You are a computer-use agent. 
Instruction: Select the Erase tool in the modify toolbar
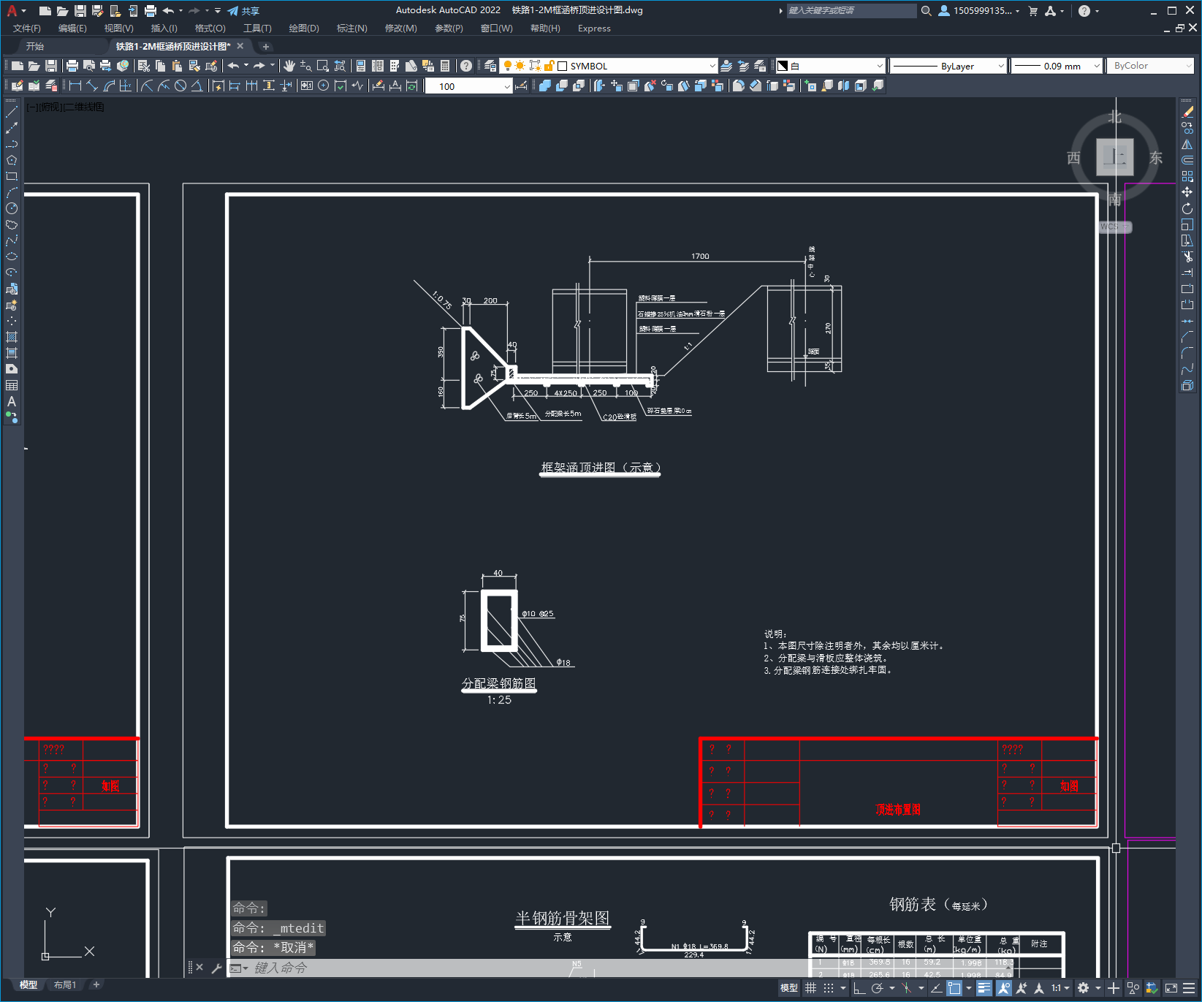1187,112
